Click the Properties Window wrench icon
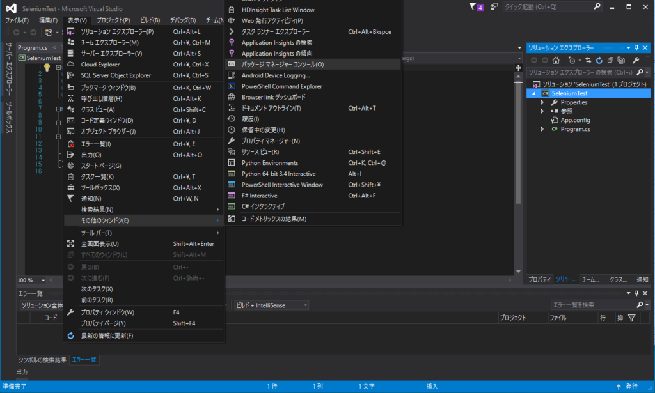Image resolution: width=655 pixels, height=393 pixels. 71,312
